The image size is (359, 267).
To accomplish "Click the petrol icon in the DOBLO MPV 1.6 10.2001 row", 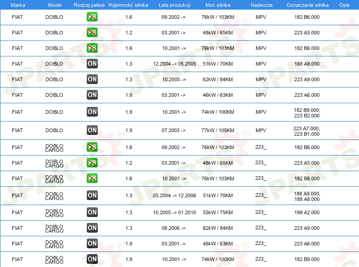I will click(x=92, y=48).
